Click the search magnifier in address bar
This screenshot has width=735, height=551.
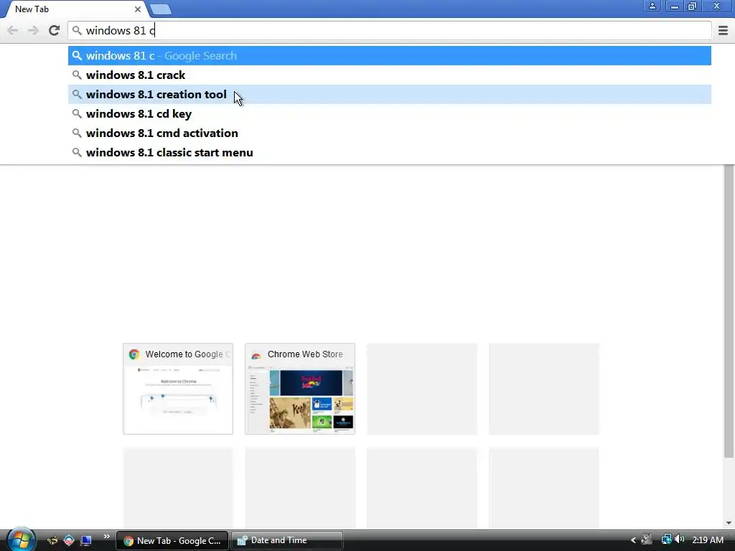click(77, 30)
